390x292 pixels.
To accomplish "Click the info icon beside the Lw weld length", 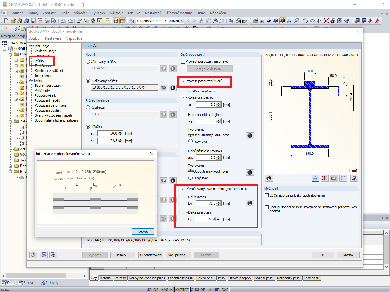I will click(250, 203).
